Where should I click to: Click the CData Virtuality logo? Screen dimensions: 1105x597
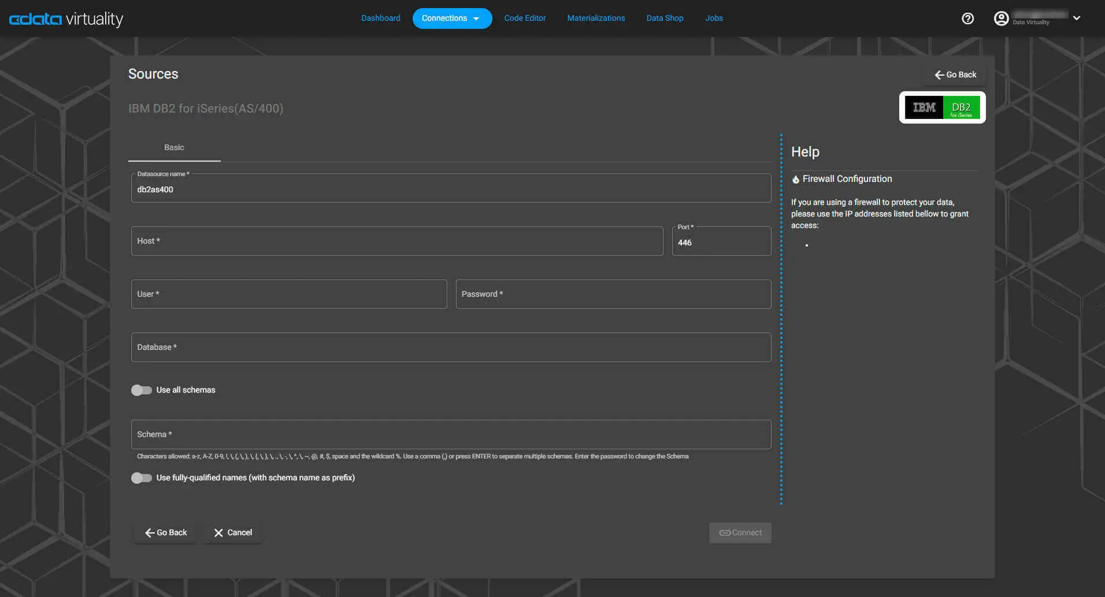click(66, 19)
